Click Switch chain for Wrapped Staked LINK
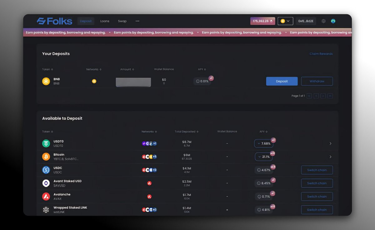This screenshot has height=230, width=375. (x=317, y=210)
